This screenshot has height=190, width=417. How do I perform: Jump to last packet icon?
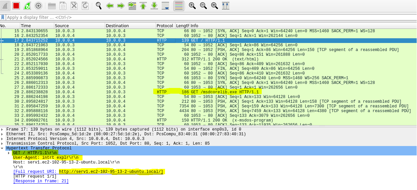click(154, 6)
